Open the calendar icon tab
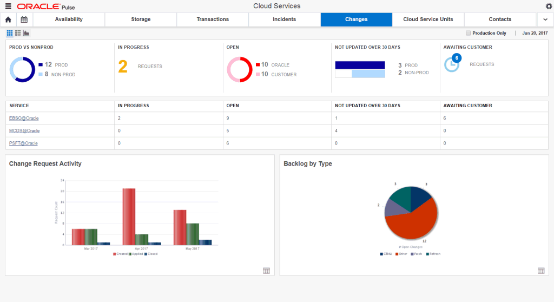Viewport: 554px width, 302px height. [24, 19]
